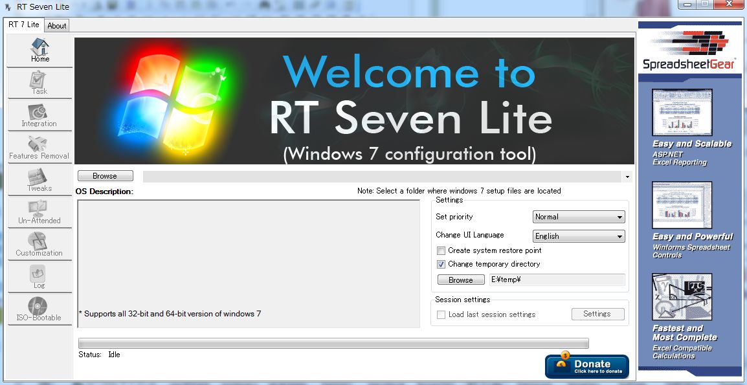Expand the setup folder path dropdown arrow
The width and height of the screenshot is (747, 385).
click(627, 177)
